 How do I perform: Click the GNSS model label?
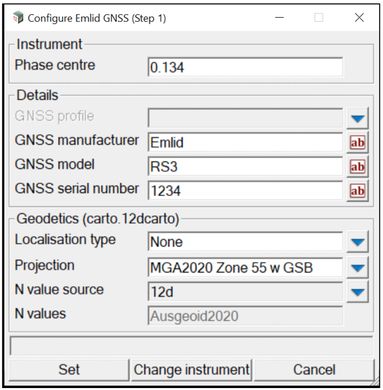pos(55,164)
